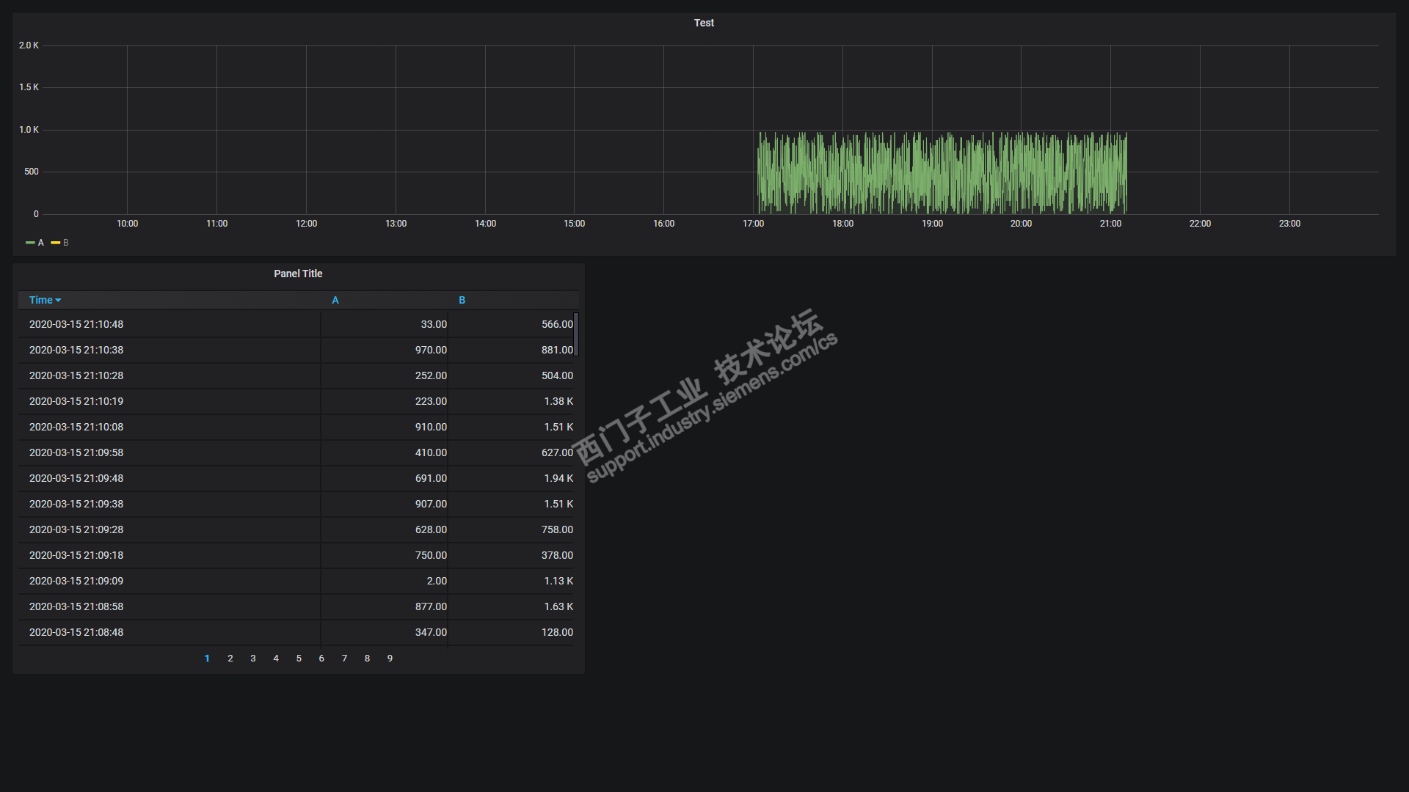This screenshot has width=1409, height=792.
Task: Click value 970.00 in column A
Action: point(431,350)
